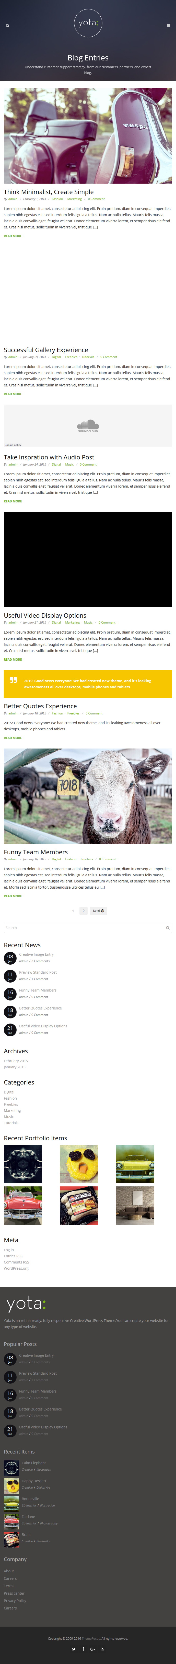
Task: Open the Twitter icon in the footer
Action: [x=74, y=1649]
